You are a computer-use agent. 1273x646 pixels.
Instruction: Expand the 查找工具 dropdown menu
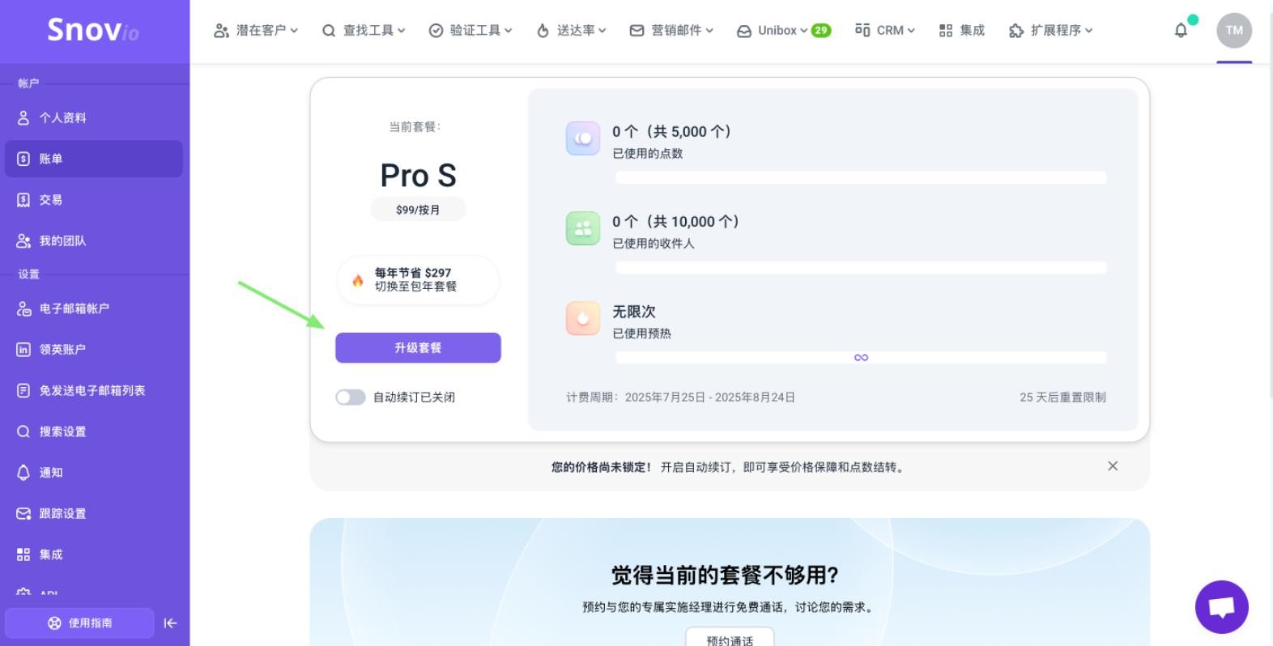pyautogui.click(x=364, y=31)
